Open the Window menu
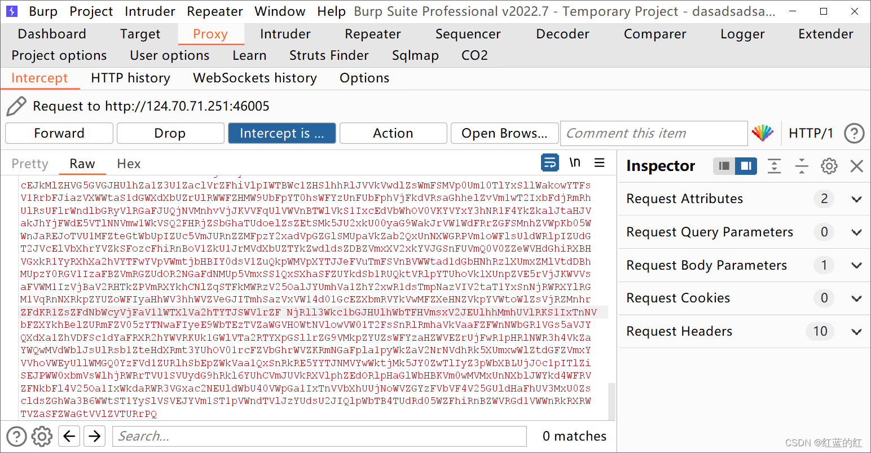Viewport: 871px width, 453px height. coord(280,11)
